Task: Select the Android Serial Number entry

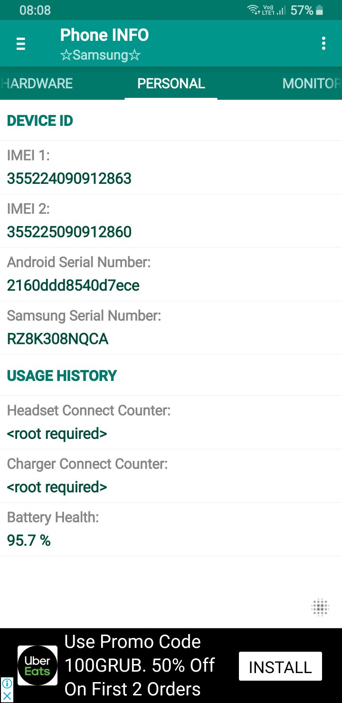Action: (171, 274)
